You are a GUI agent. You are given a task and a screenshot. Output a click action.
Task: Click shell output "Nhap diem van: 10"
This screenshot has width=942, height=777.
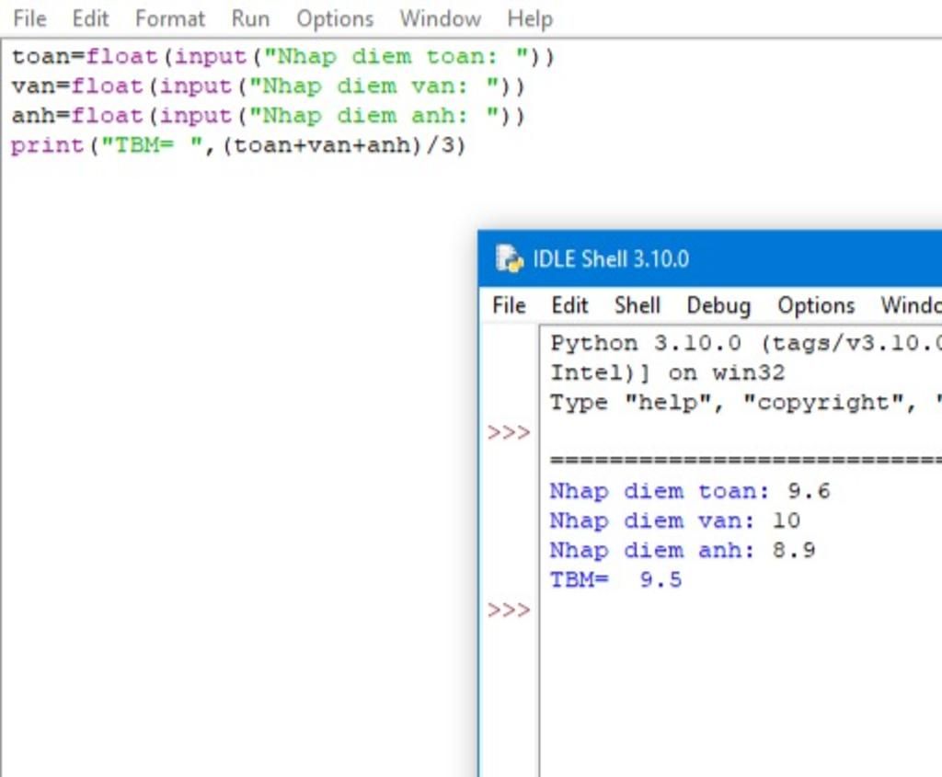pos(674,520)
